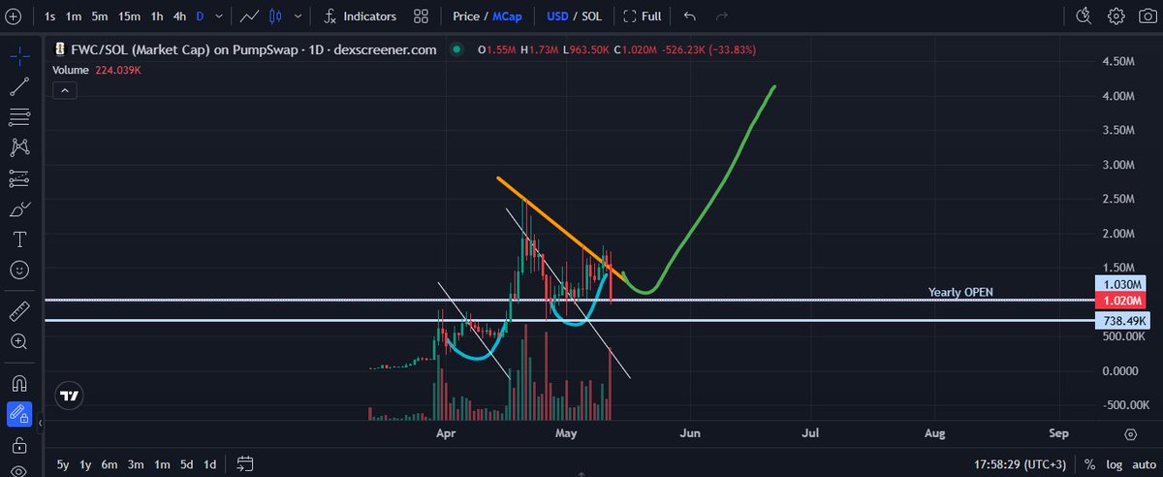The image size is (1163, 477).
Task: Select the text annotation tool
Action: (x=18, y=238)
